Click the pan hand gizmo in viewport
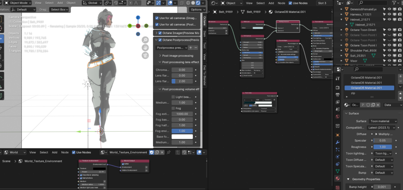The image size is (403, 190). [x=146, y=48]
